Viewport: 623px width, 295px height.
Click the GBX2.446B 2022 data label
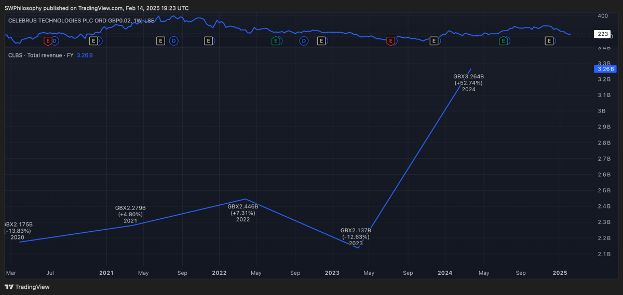[x=243, y=213]
